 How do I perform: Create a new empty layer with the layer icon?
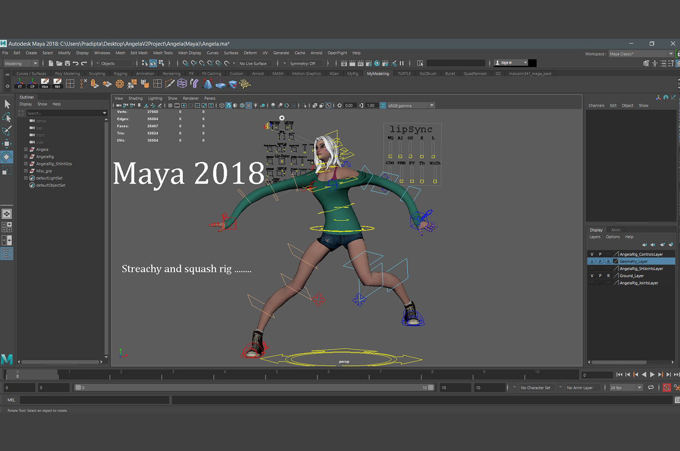663,245
